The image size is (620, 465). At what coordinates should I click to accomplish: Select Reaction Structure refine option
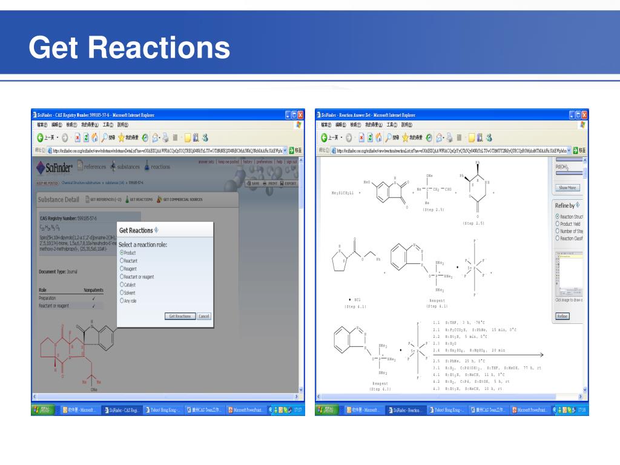558,216
